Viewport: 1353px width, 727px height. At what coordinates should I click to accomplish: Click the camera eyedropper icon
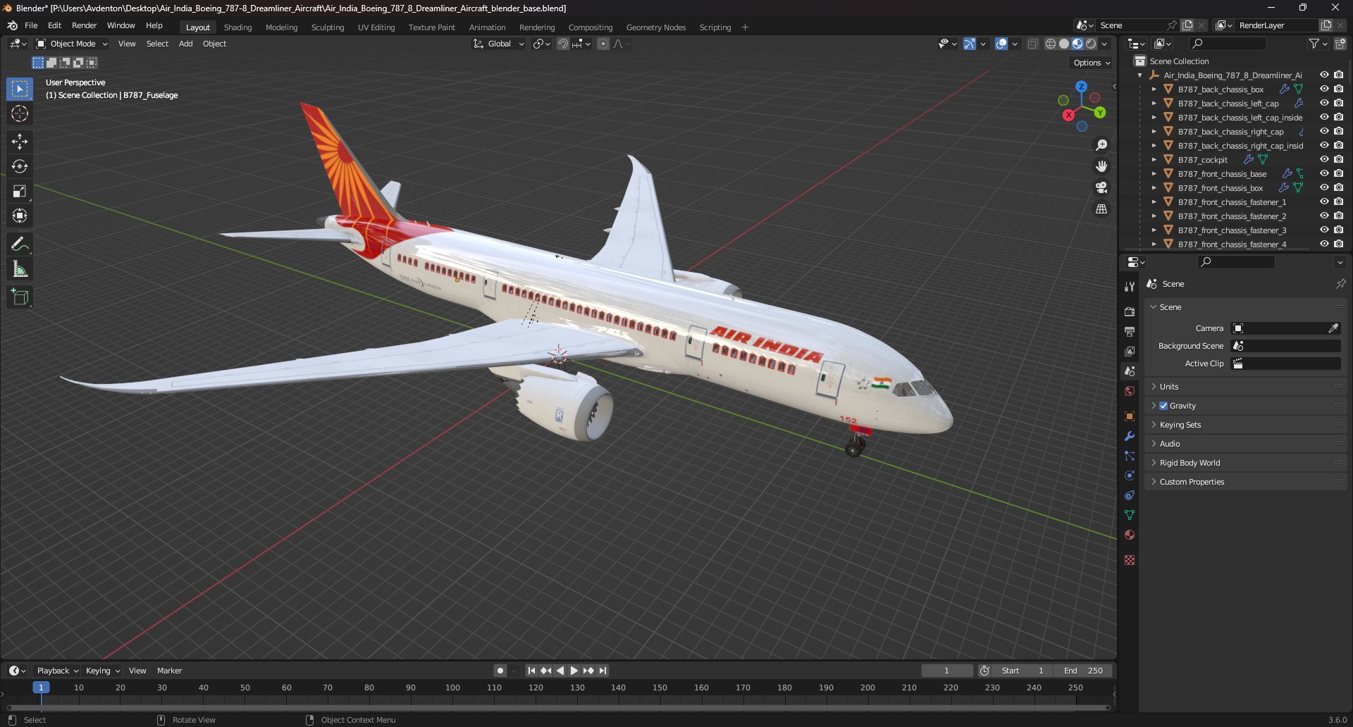point(1333,328)
